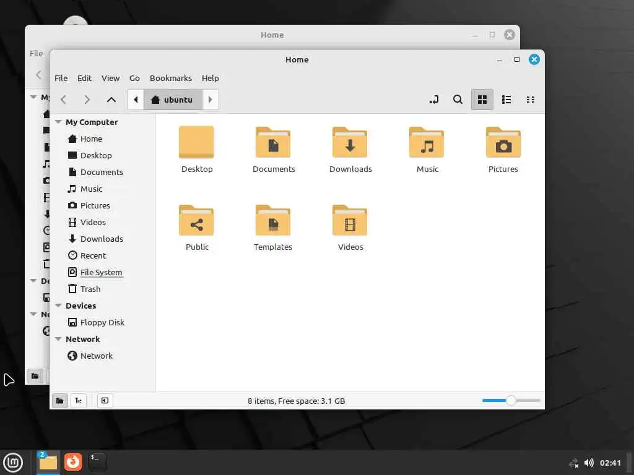
Task: Click the search magnifier icon
Action: [458, 100]
